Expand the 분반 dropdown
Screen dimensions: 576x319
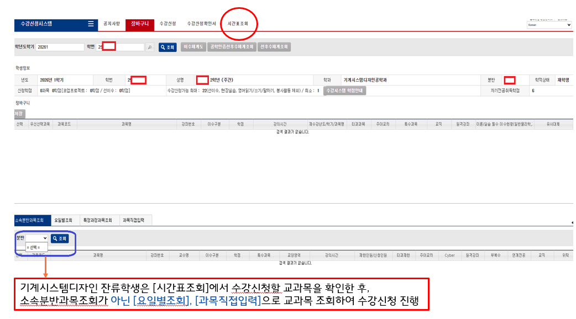coord(37,238)
